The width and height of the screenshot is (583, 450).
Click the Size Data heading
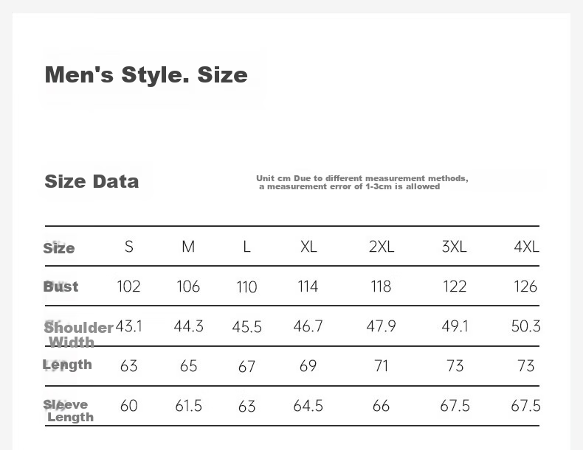(92, 181)
